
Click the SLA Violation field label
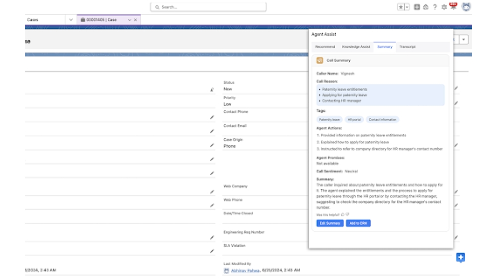[234, 246]
